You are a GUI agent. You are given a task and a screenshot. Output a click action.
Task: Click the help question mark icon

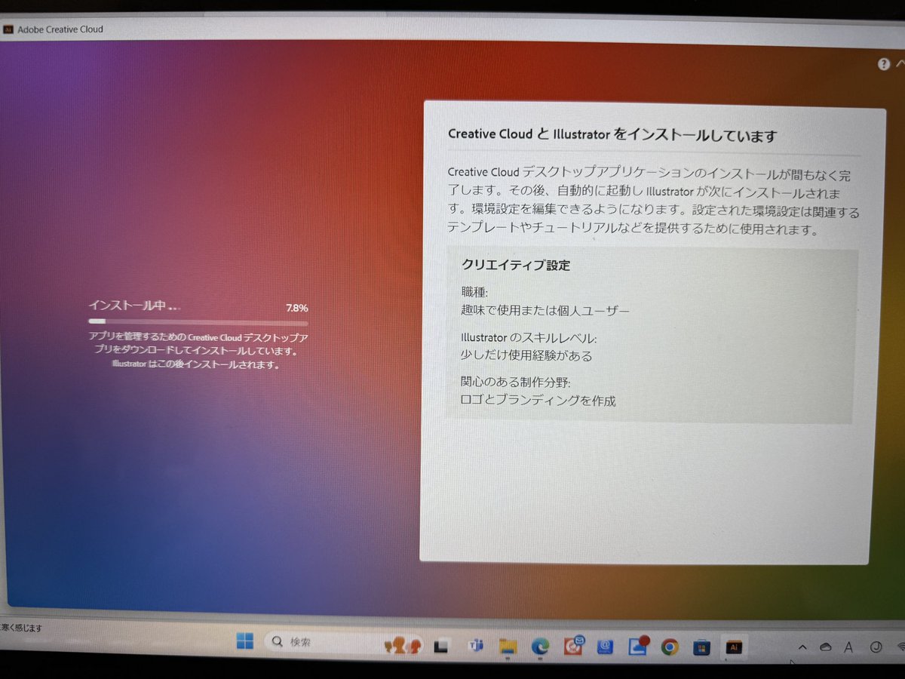pyautogui.click(x=884, y=65)
